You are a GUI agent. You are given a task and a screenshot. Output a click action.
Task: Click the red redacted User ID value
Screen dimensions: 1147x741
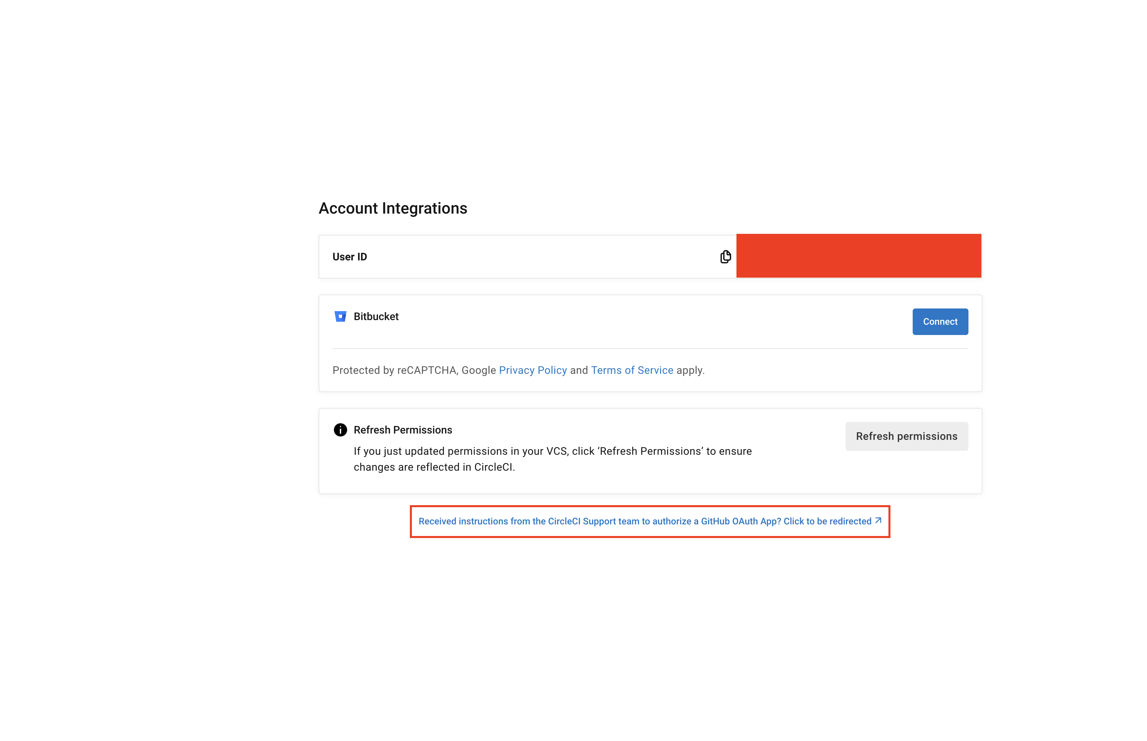pos(858,256)
